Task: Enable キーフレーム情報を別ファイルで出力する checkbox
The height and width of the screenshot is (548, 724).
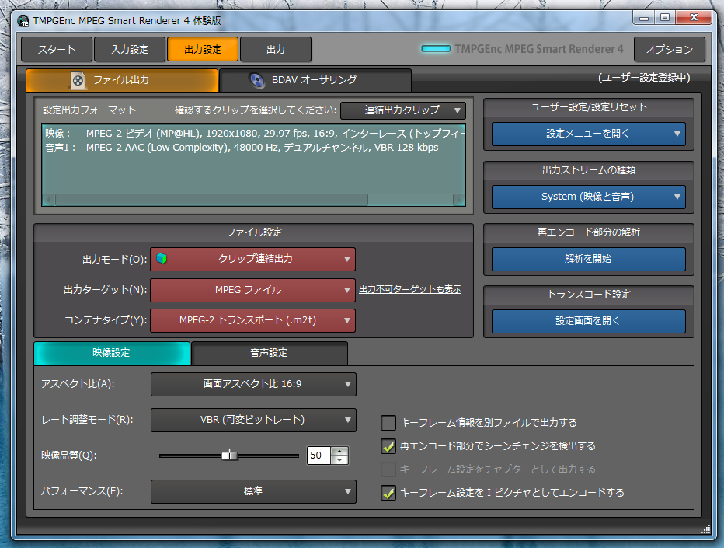Action: point(388,423)
